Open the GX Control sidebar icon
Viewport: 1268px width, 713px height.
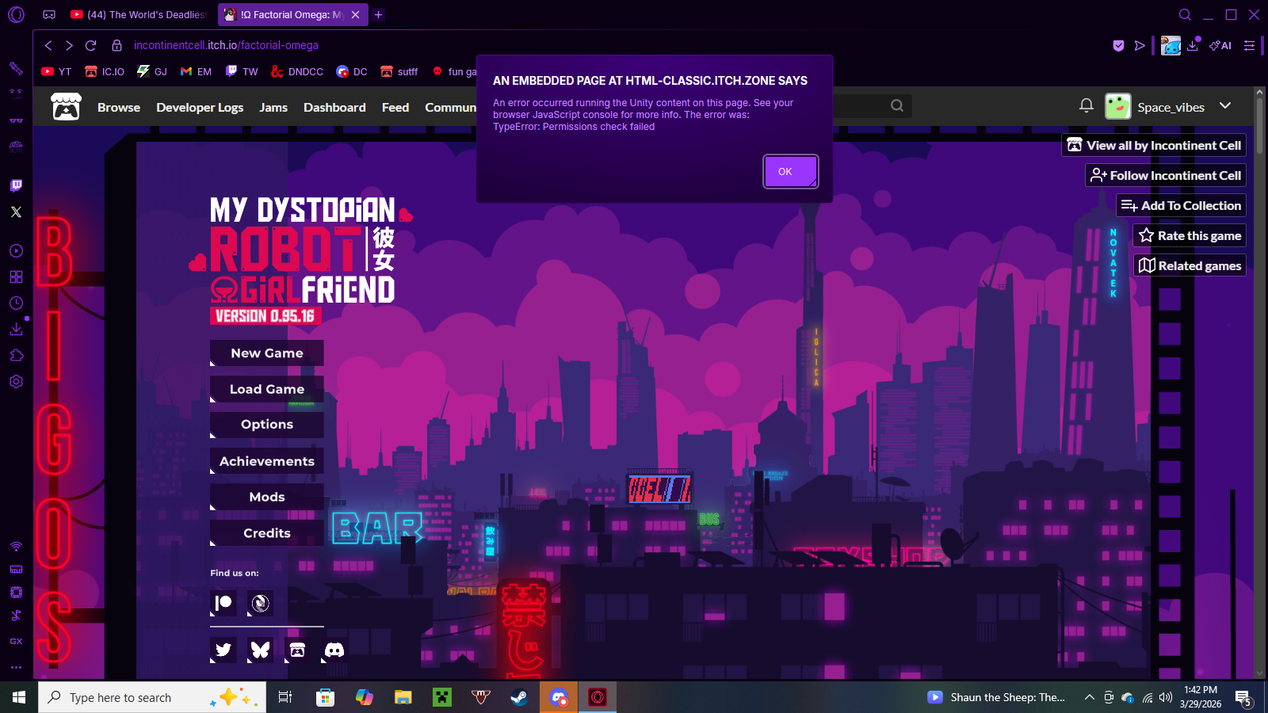(16, 641)
